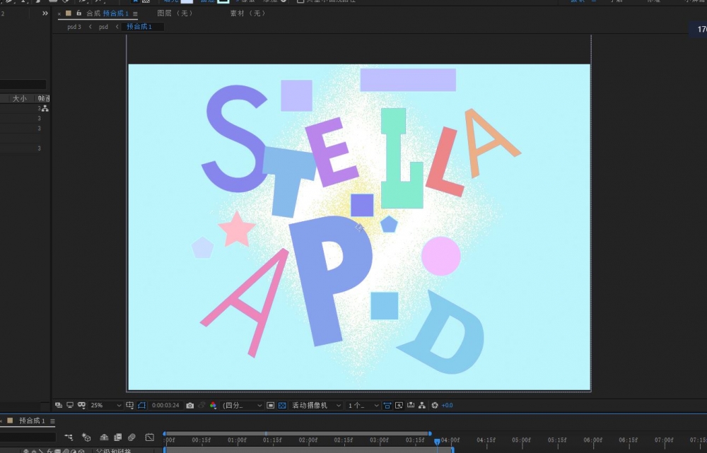Screen dimensions: 707x453
Task: Open the 活动摄像机 camera view dropdown
Action: pos(316,406)
